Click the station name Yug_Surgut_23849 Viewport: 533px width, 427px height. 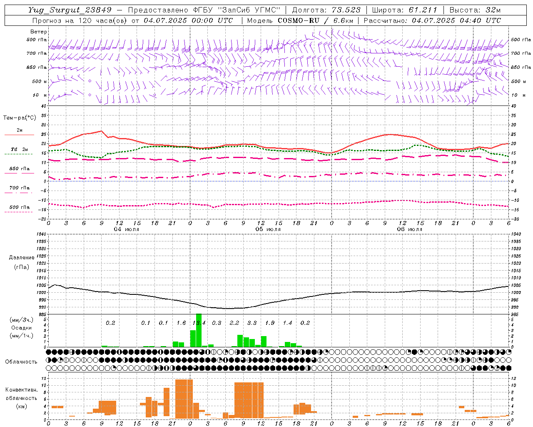70,10
